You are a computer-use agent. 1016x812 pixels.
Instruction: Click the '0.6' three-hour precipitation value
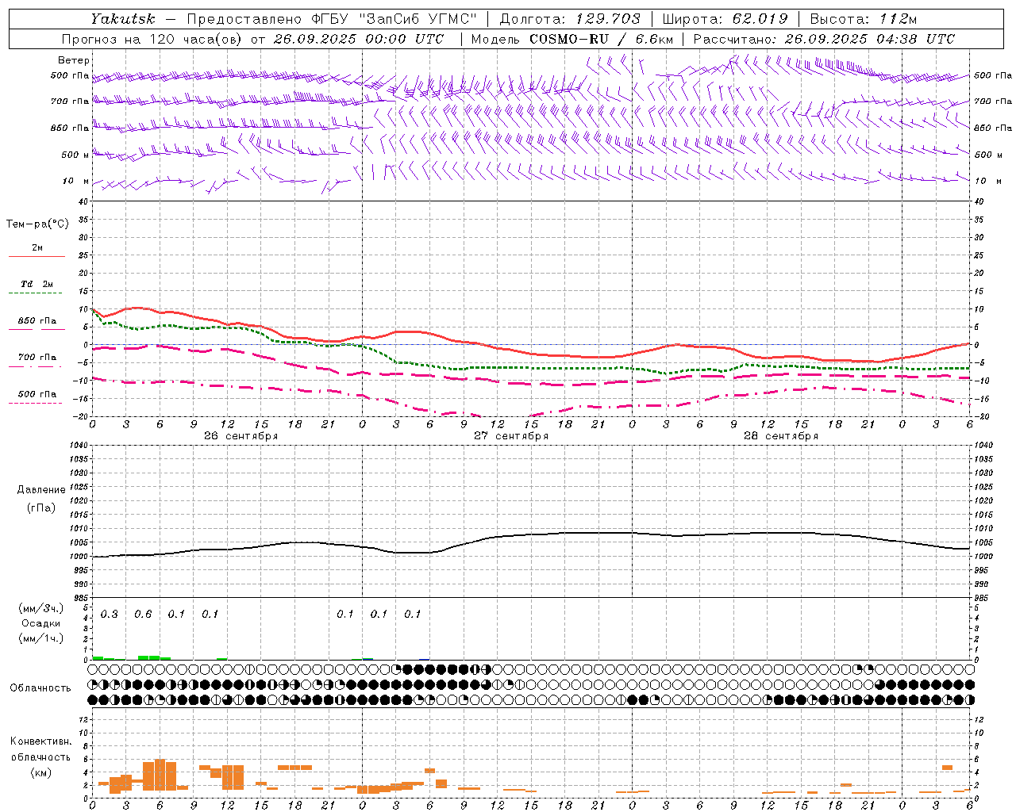pyautogui.click(x=143, y=614)
